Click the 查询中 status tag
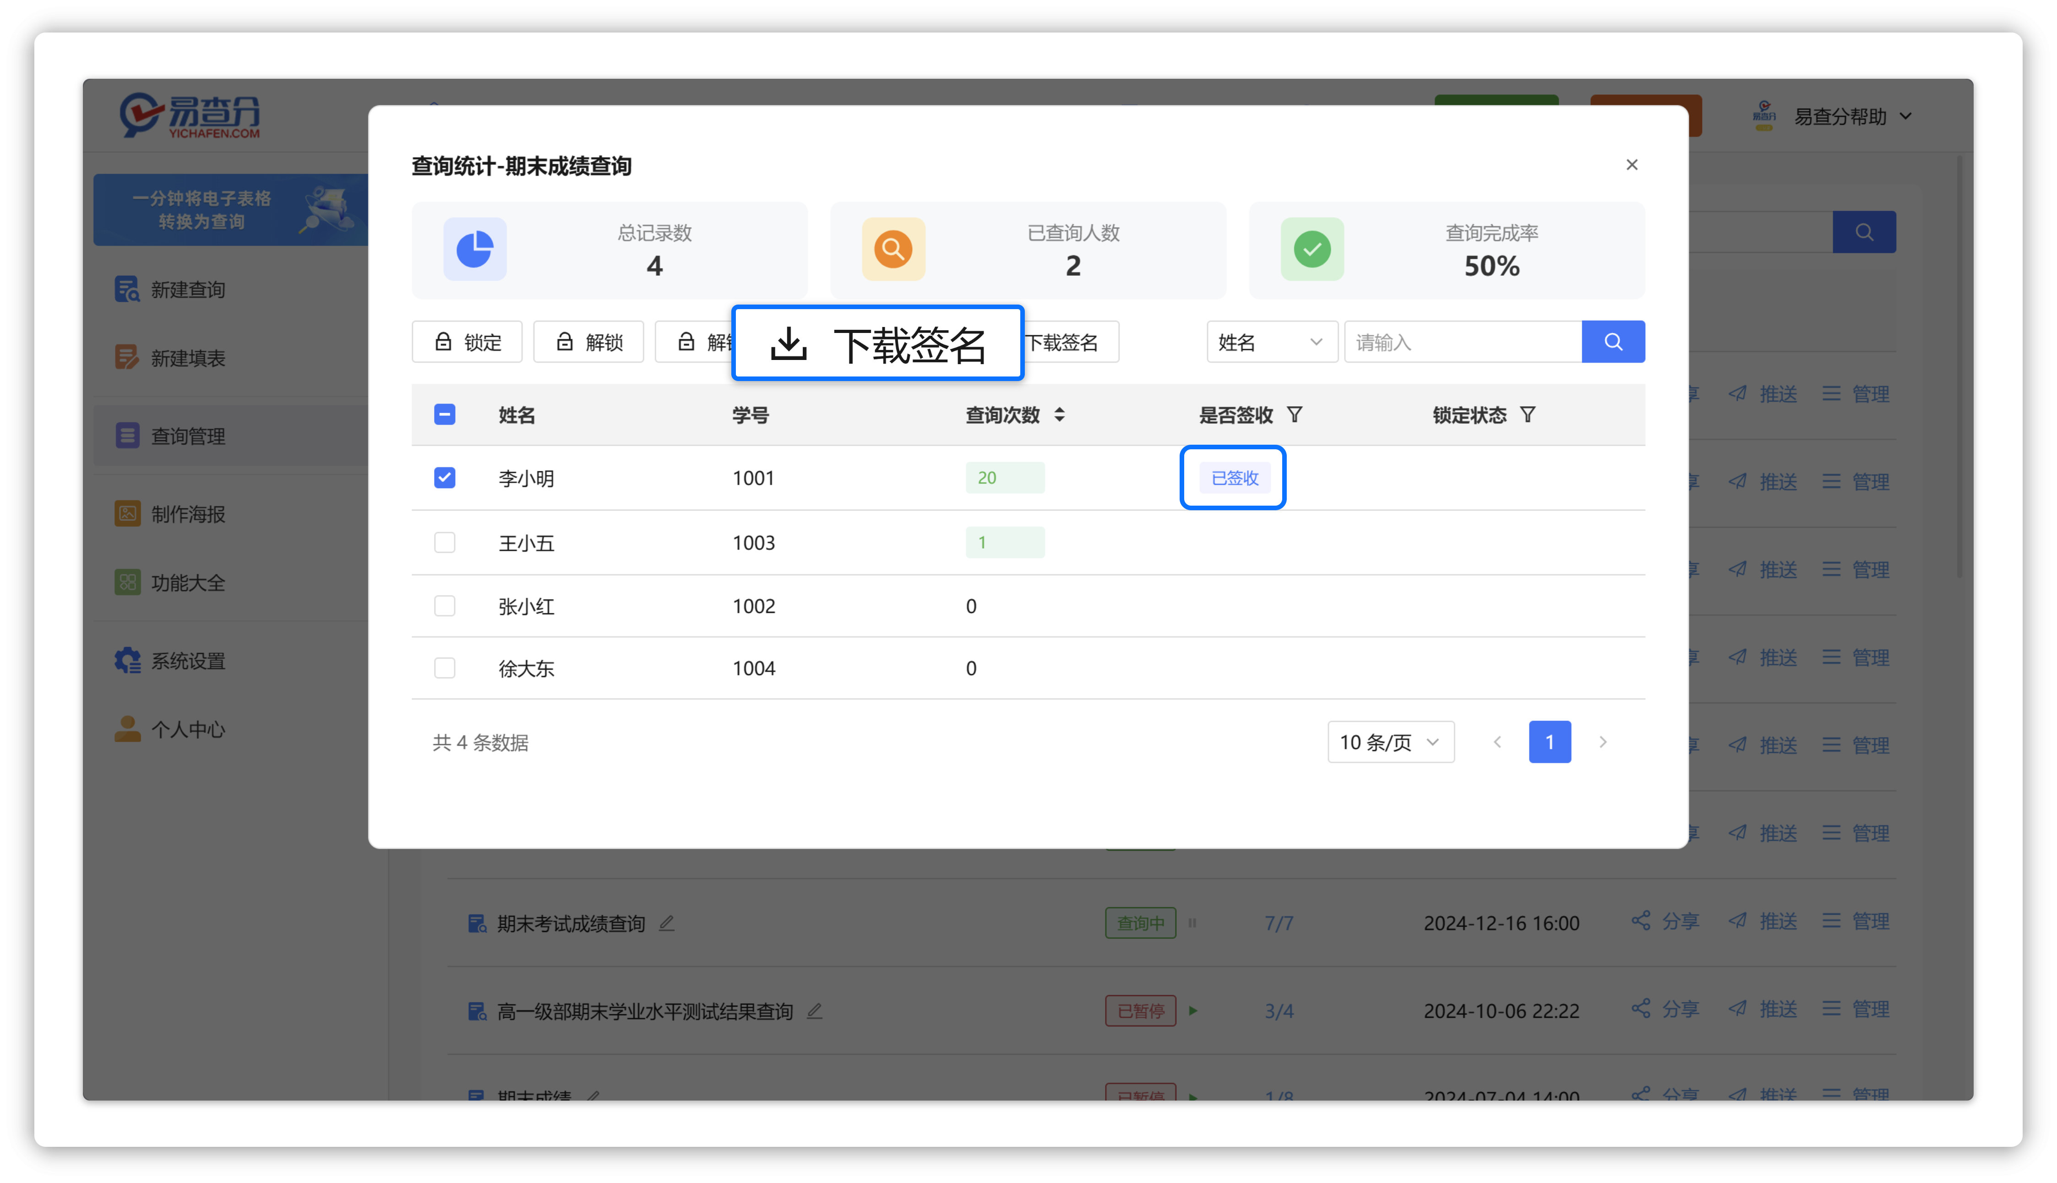The width and height of the screenshot is (2057, 1183). coord(1140,923)
